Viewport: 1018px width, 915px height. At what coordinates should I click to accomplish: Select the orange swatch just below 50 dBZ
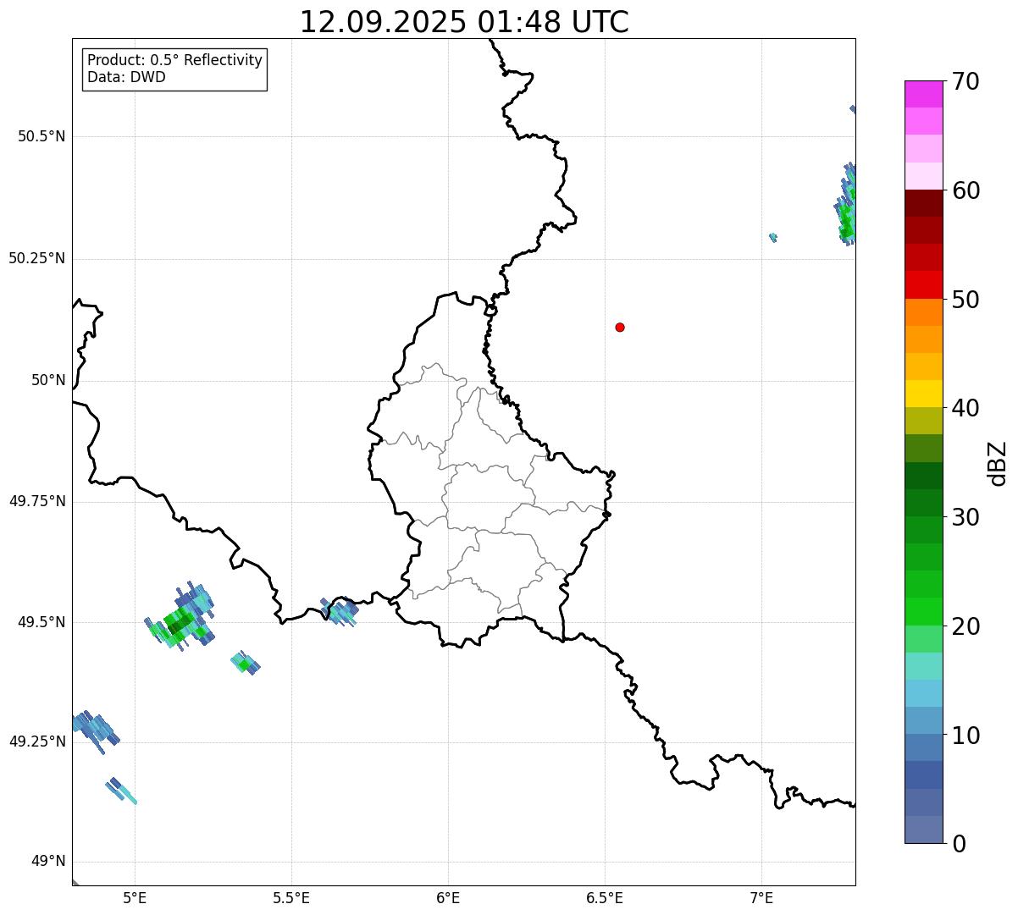[923, 312]
